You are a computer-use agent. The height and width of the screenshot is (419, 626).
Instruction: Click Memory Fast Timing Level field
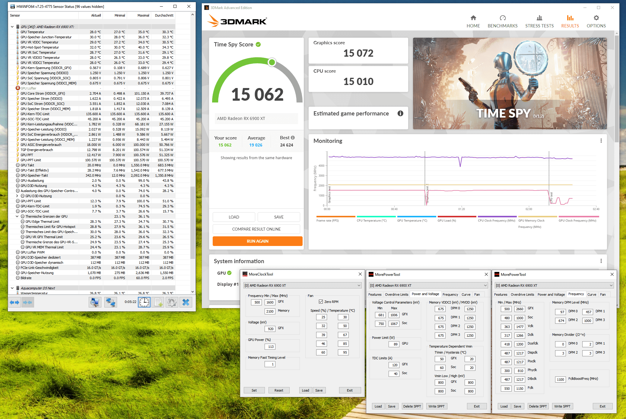tap(270, 364)
